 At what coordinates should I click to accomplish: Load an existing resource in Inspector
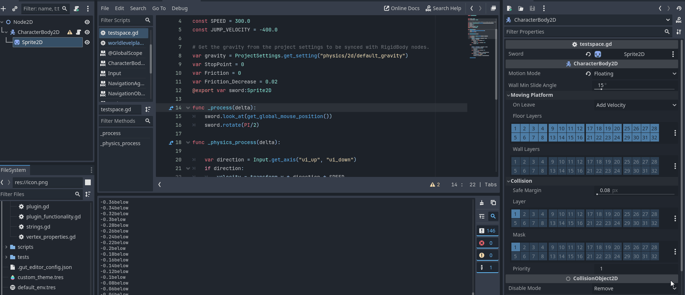(521, 8)
